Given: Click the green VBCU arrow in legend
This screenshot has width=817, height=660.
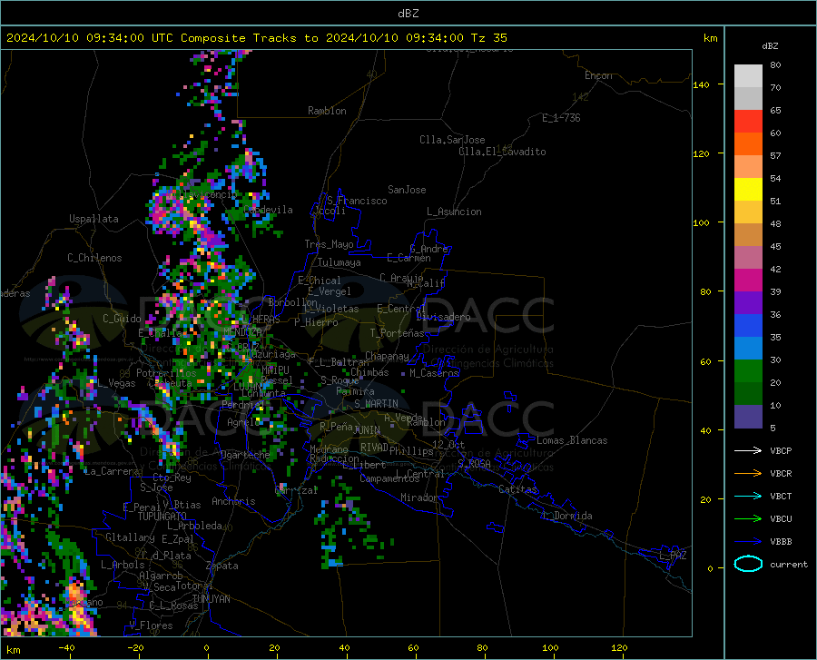Looking at the screenshot, I should click(748, 518).
